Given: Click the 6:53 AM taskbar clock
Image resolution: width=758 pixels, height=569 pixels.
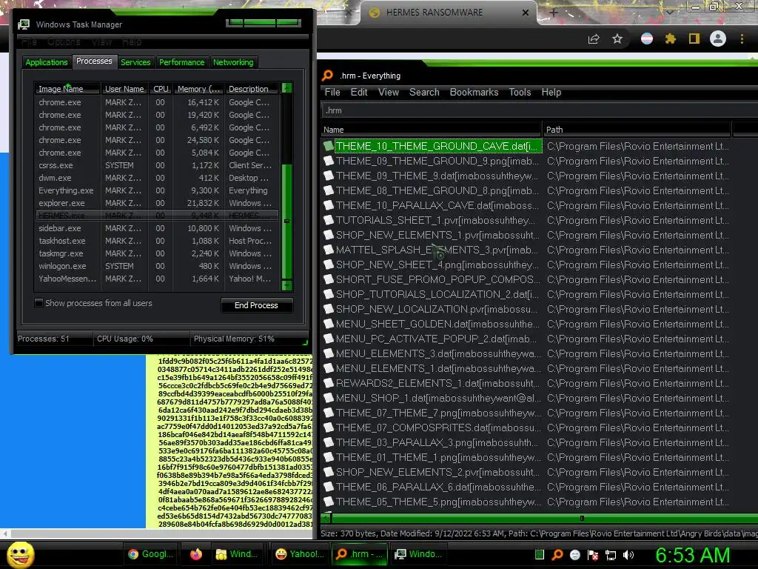Looking at the screenshot, I should point(693,555).
